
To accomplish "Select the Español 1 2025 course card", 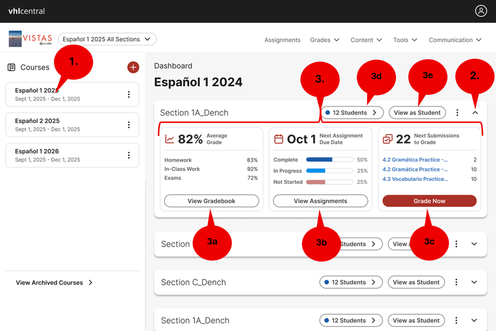I will pos(72,94).
